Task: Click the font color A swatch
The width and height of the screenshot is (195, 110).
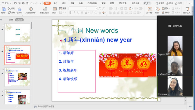Action: point(86,13)
